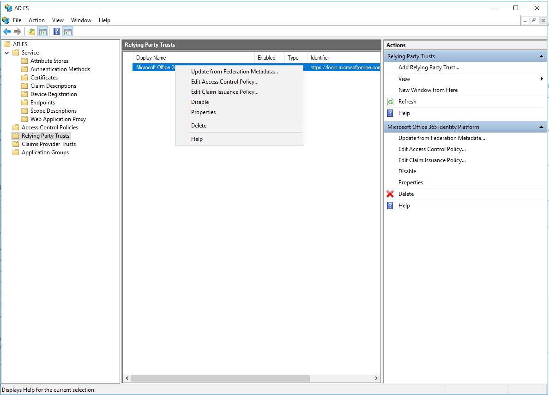This screenshot has width=549, height=395.
Task: Open the View menu in the menu bar
Action: click(58, 20)
